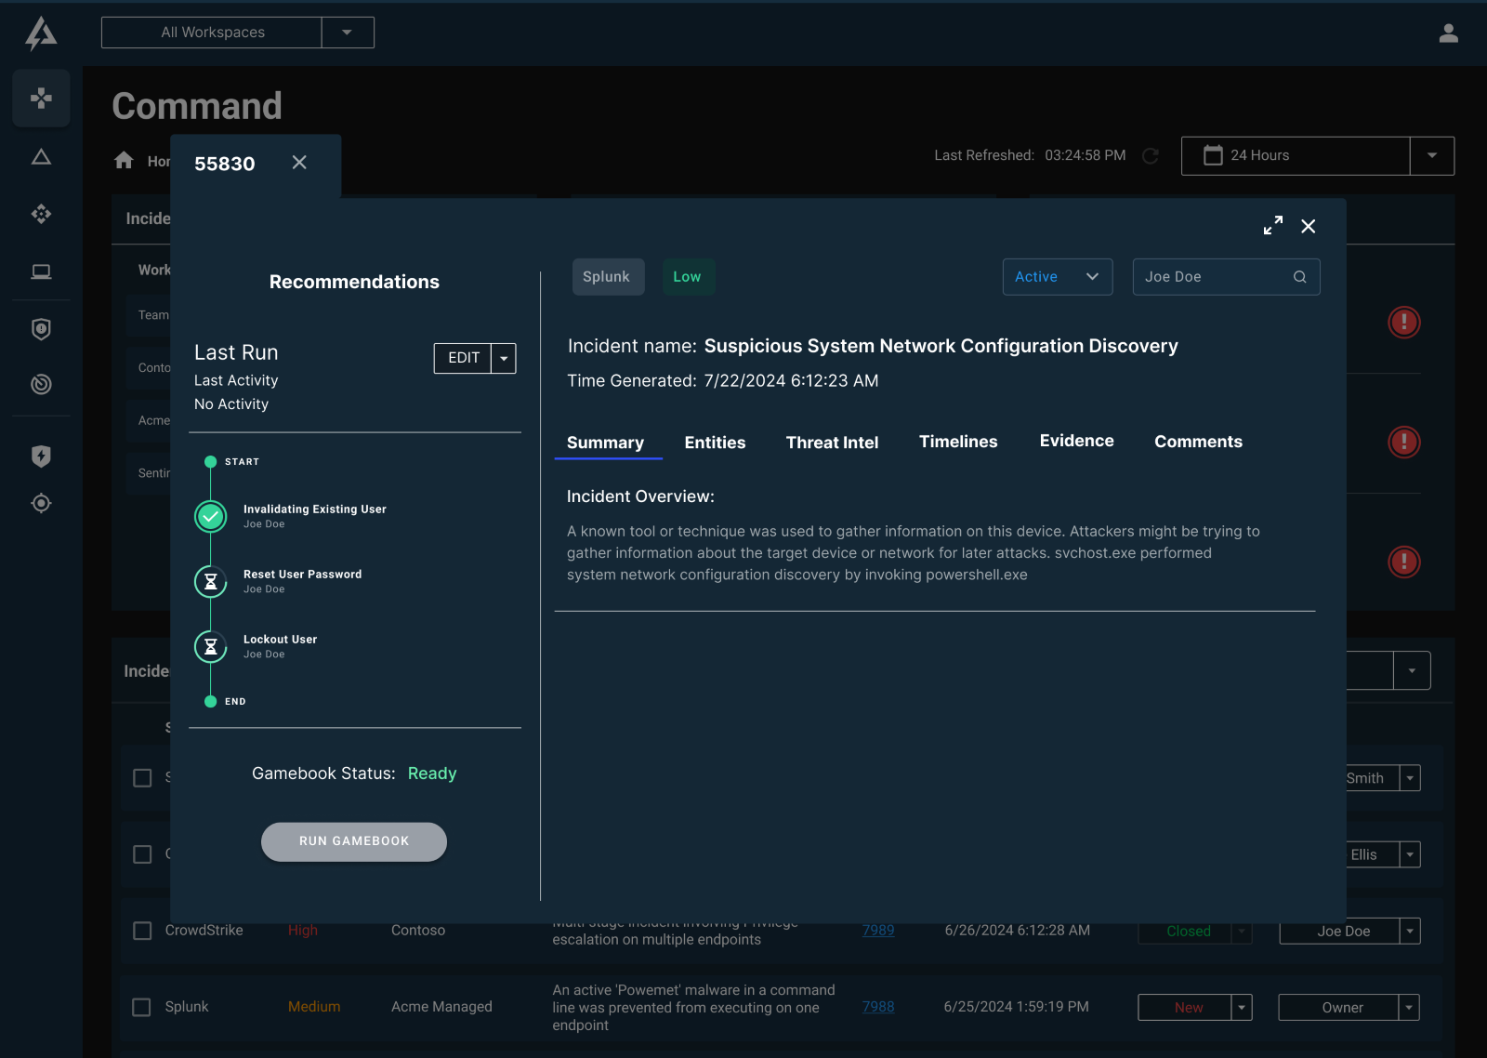Click the home icon in breadcrumb

[x=124, y=160]
